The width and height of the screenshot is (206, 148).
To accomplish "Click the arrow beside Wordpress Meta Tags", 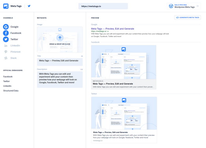I will (197, 6).
